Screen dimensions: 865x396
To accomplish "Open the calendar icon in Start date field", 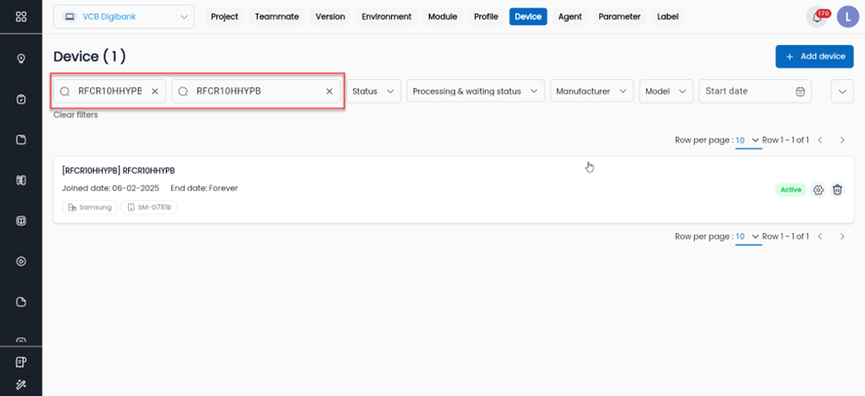I will [x=800, y=91].
